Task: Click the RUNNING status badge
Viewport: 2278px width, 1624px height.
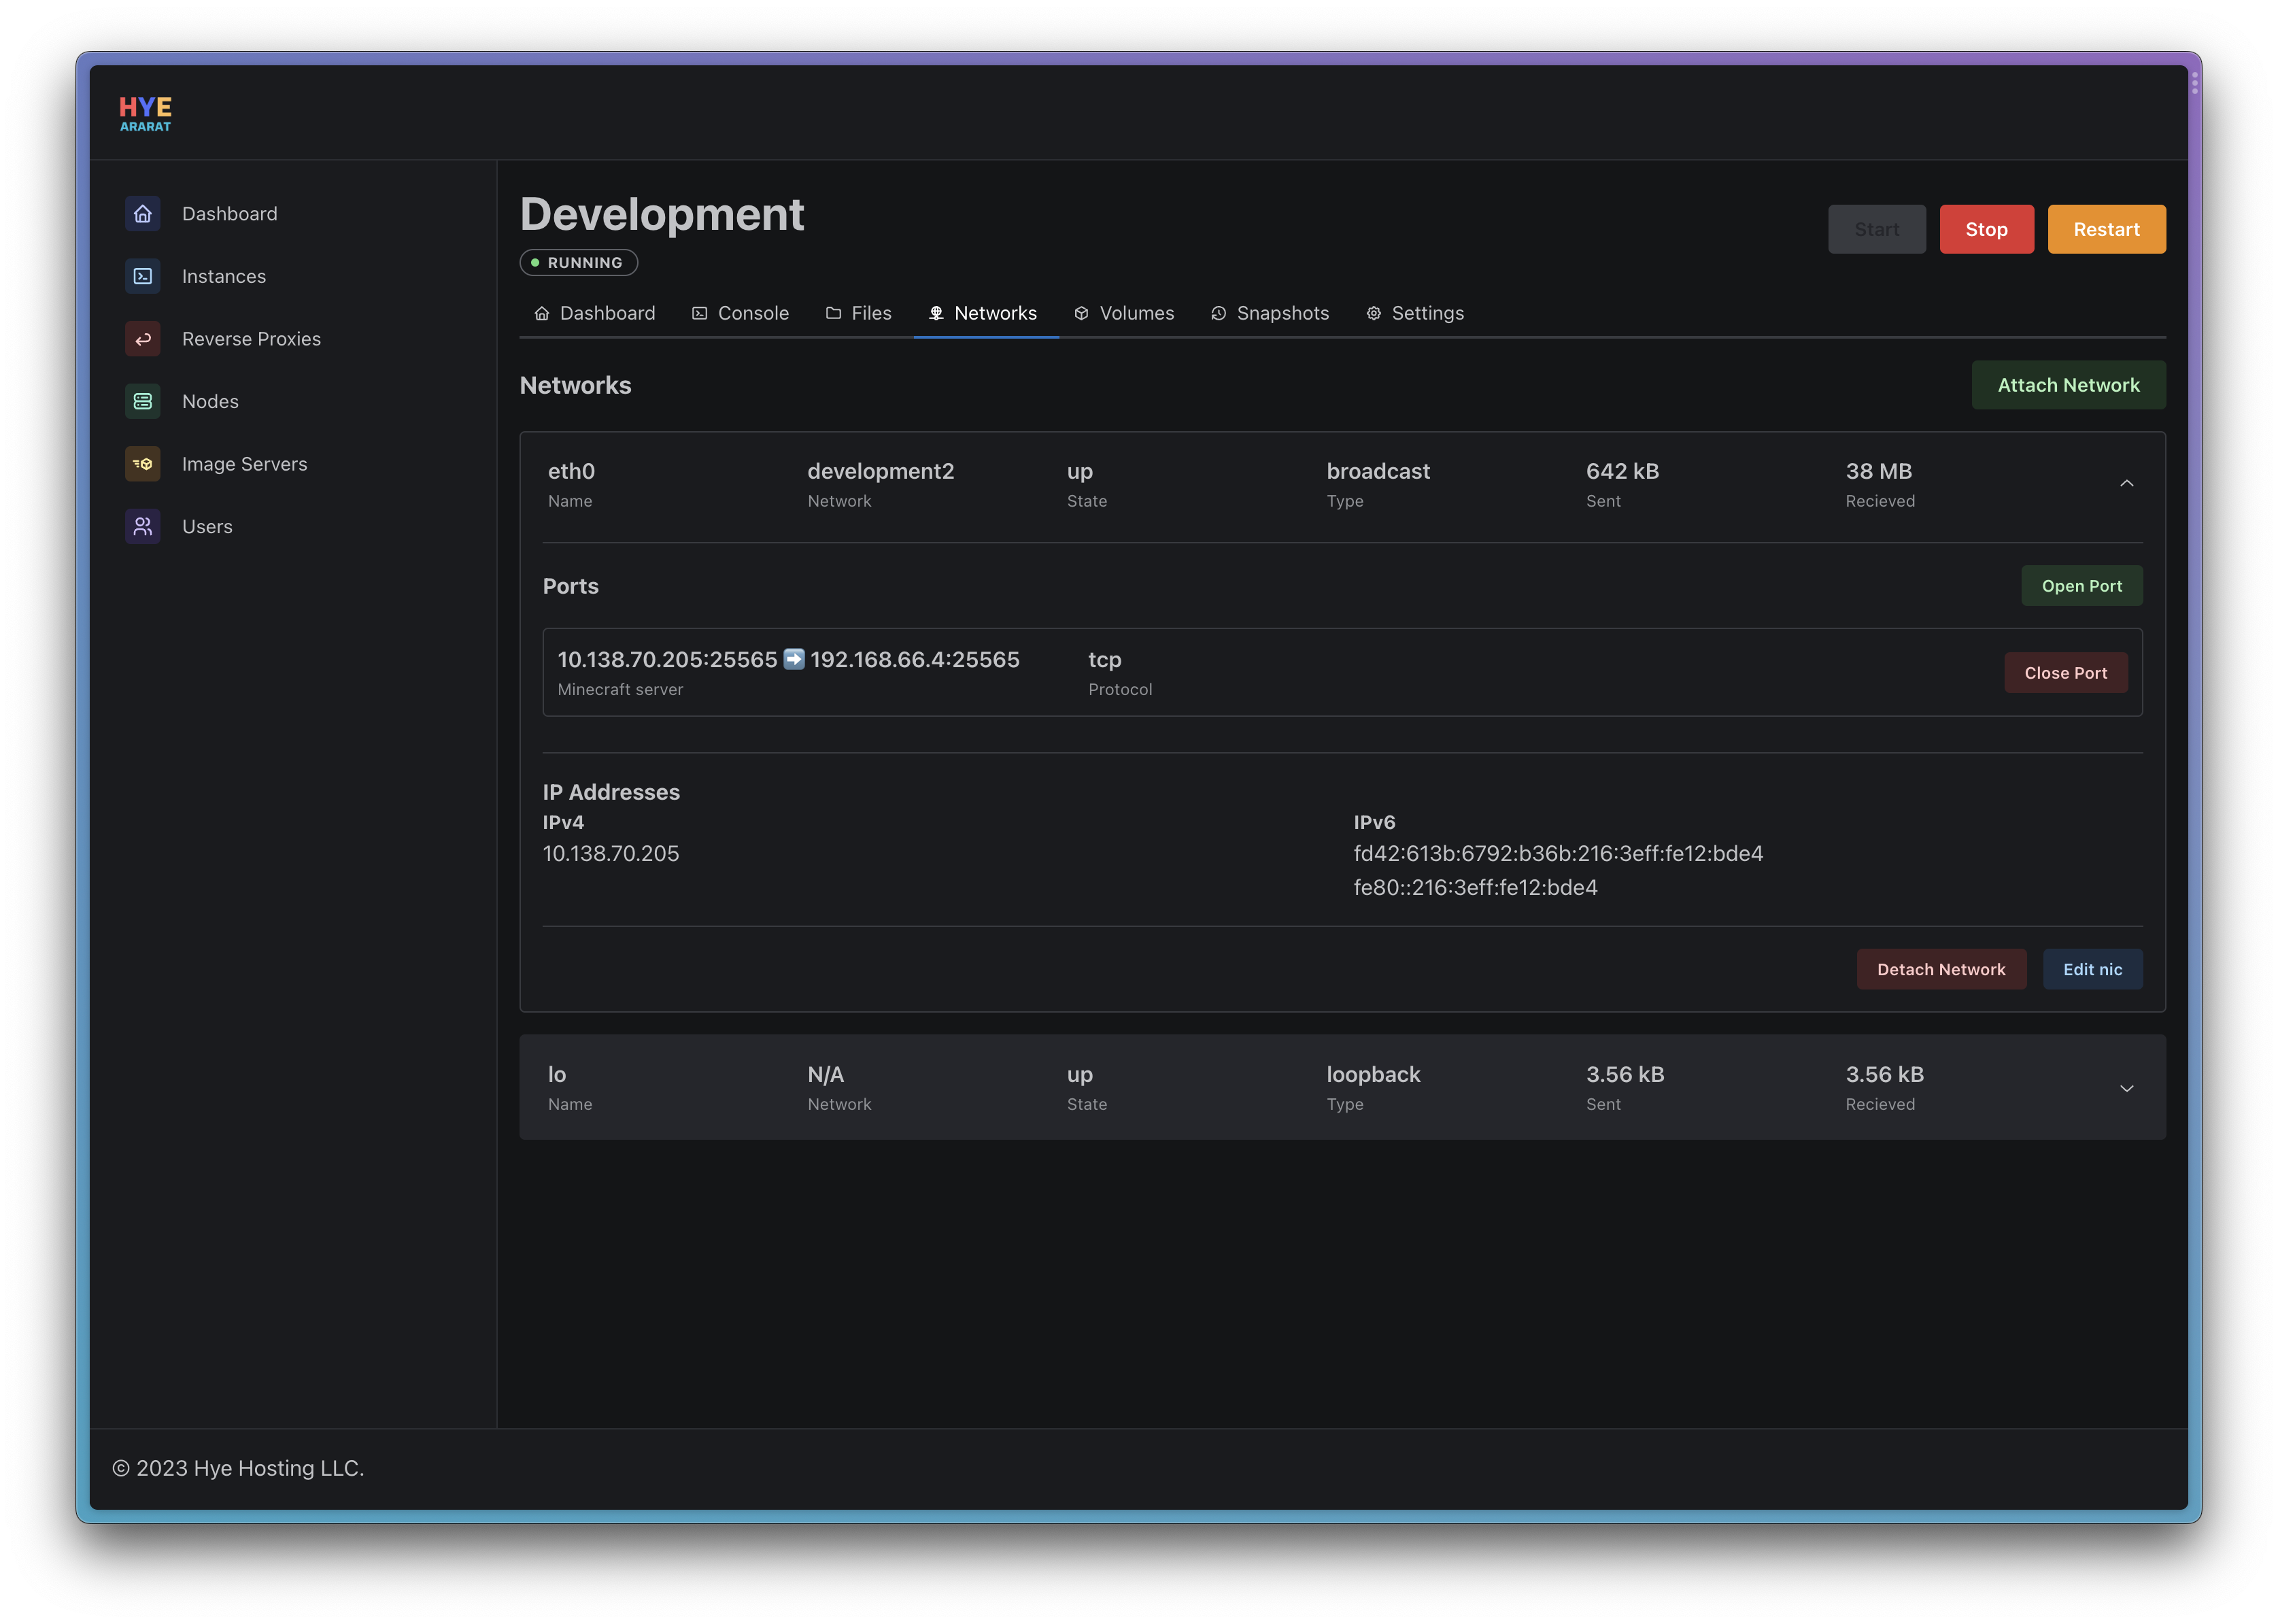Action: [578, 262]
